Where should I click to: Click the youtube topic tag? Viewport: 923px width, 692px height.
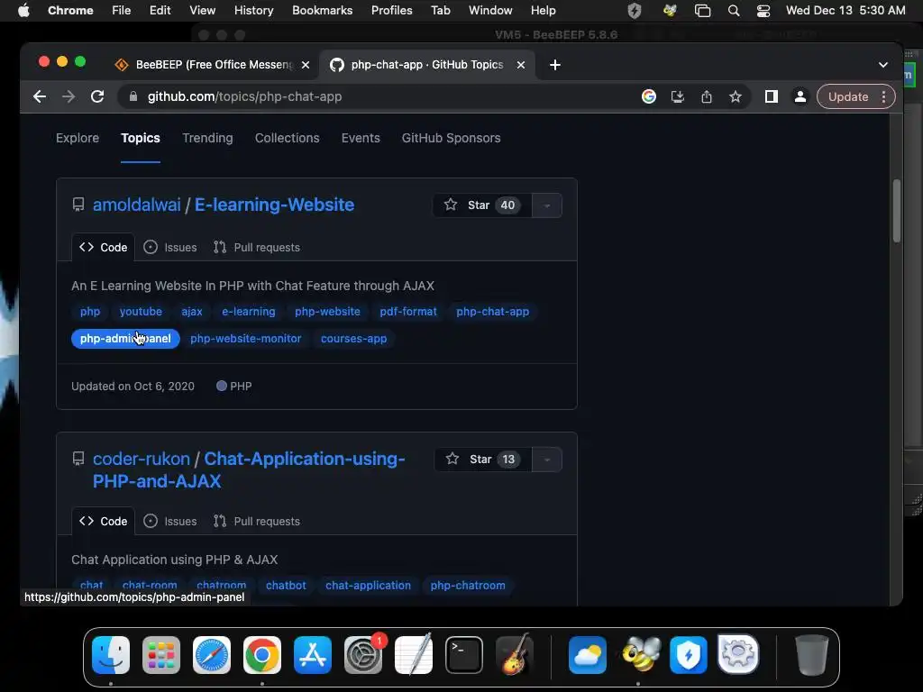[141, 311]
